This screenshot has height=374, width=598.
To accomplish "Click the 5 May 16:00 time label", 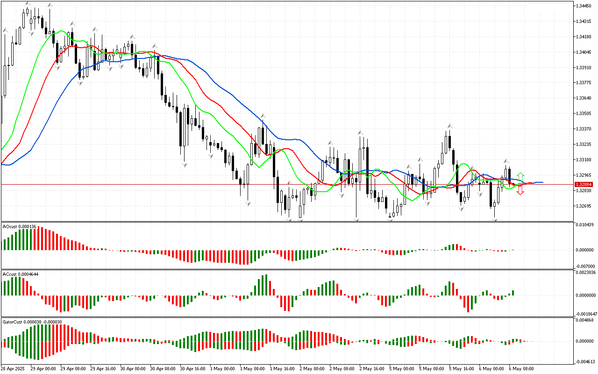I will [x=462, y=368].
